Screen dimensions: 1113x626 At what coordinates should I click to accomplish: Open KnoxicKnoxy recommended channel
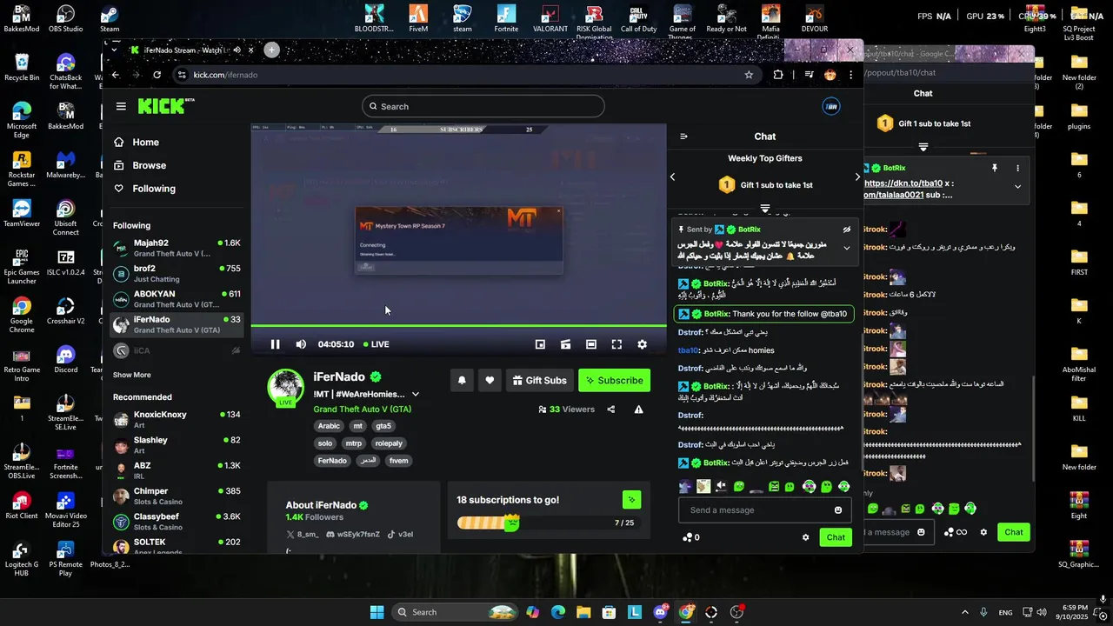coord(177,419)
